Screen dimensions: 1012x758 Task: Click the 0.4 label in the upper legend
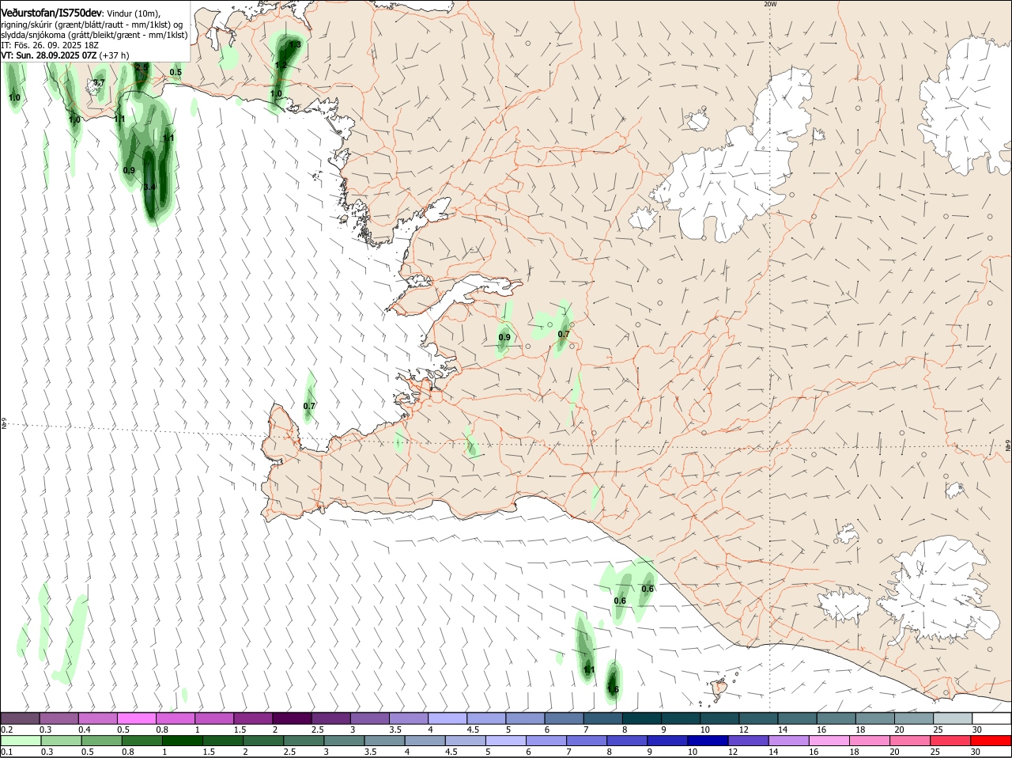click(85, 730)
